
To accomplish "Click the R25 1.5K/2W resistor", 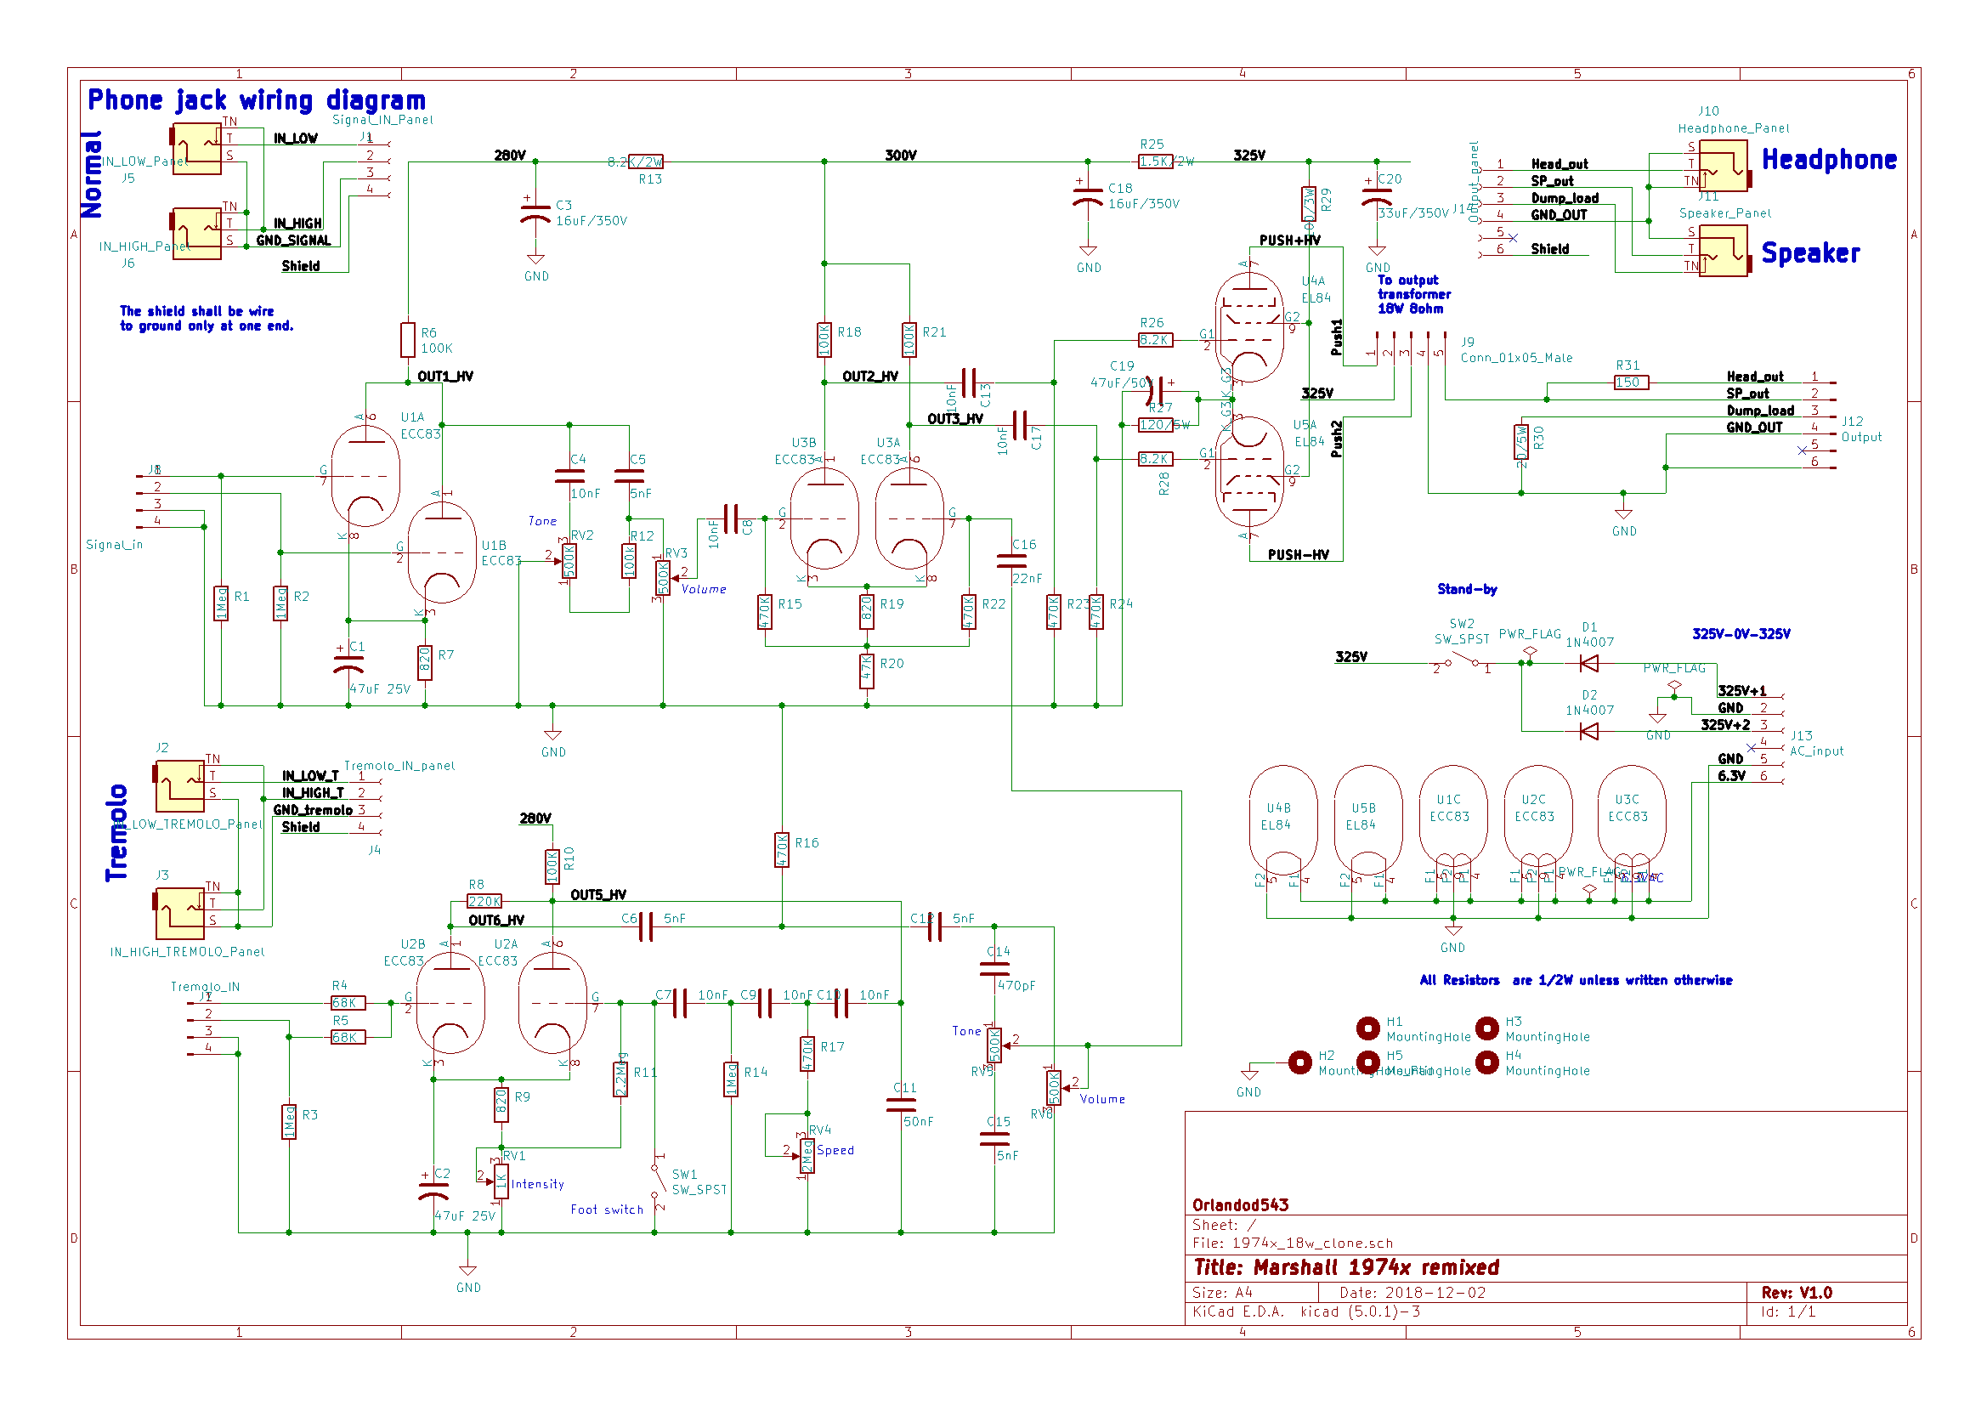I will 1156,161.
